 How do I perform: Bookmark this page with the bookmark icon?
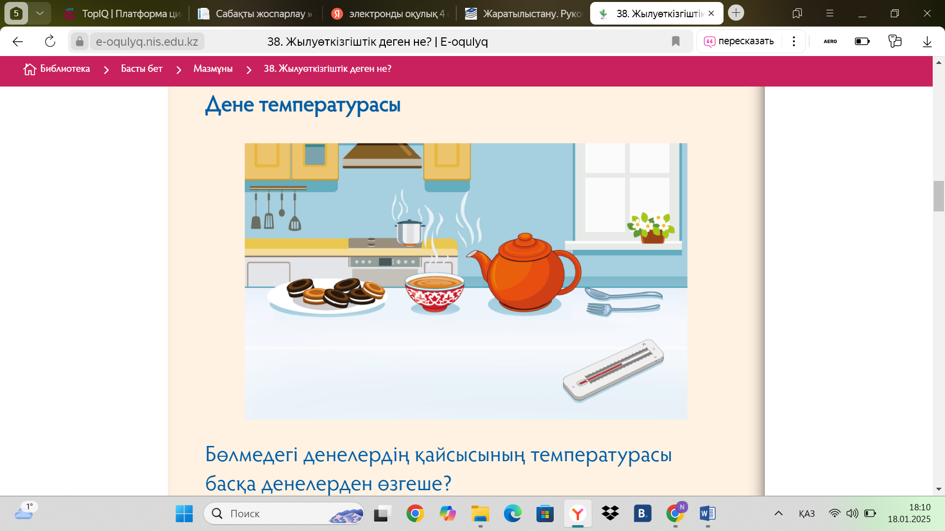tap(676, 41)
